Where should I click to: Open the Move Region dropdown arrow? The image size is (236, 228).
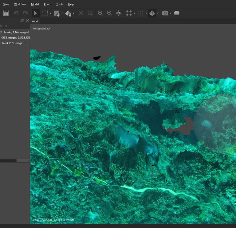point(62,13)
